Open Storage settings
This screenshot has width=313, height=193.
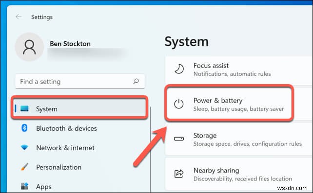[238, 139]
